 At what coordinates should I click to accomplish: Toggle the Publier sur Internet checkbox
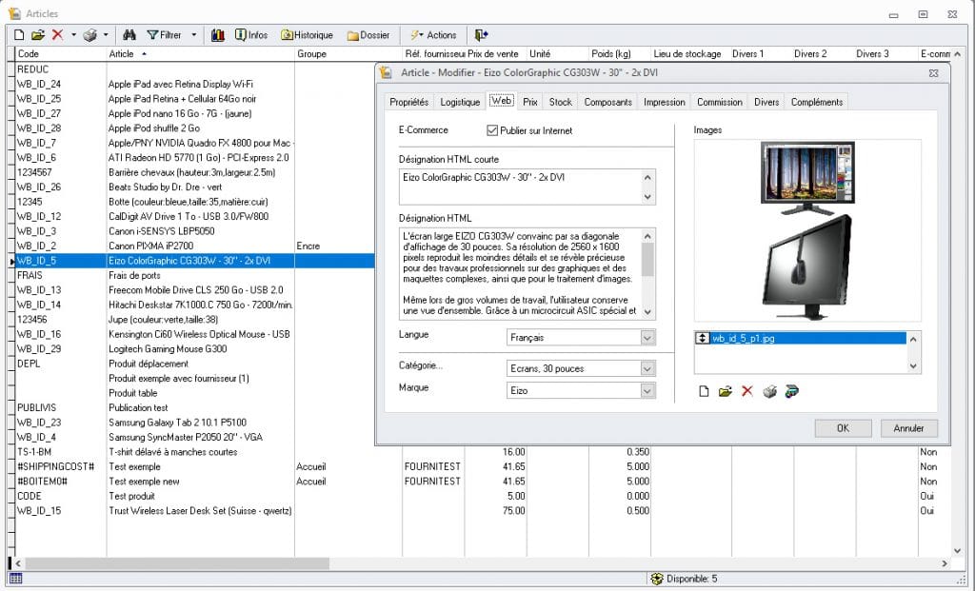492,130
